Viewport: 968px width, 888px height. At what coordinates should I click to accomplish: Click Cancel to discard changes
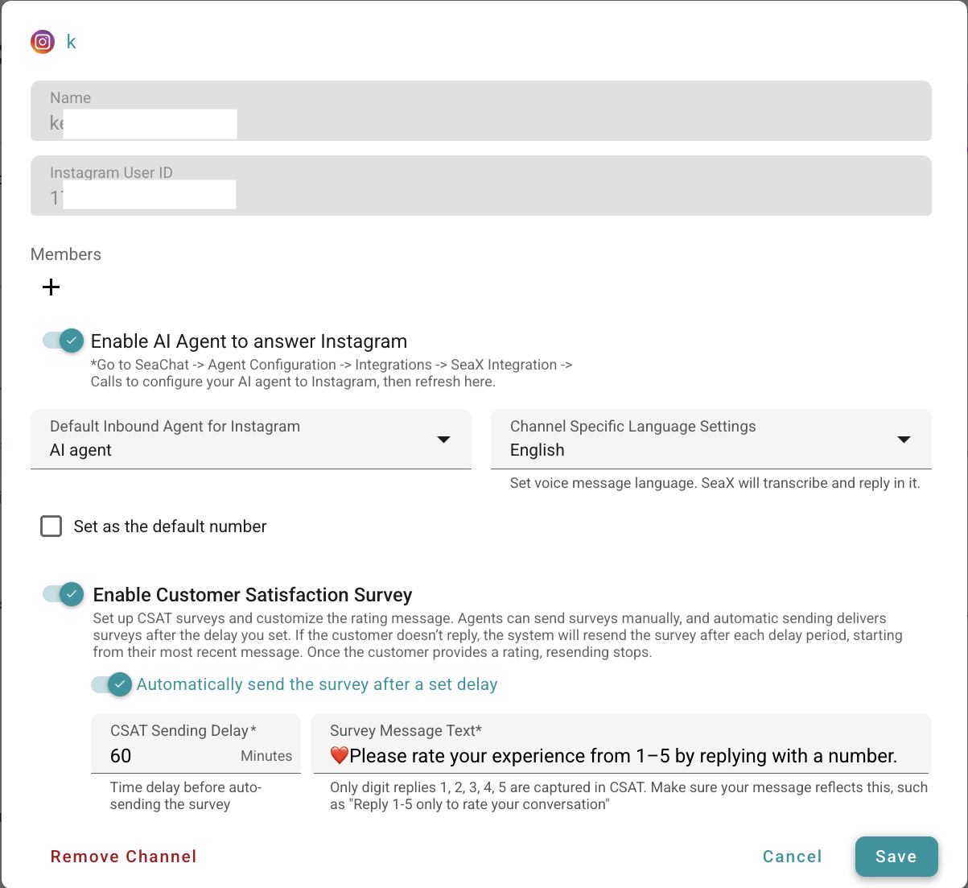click(792, 857)
